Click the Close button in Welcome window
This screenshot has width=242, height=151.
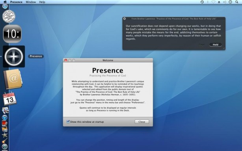[x=141, y=122]
